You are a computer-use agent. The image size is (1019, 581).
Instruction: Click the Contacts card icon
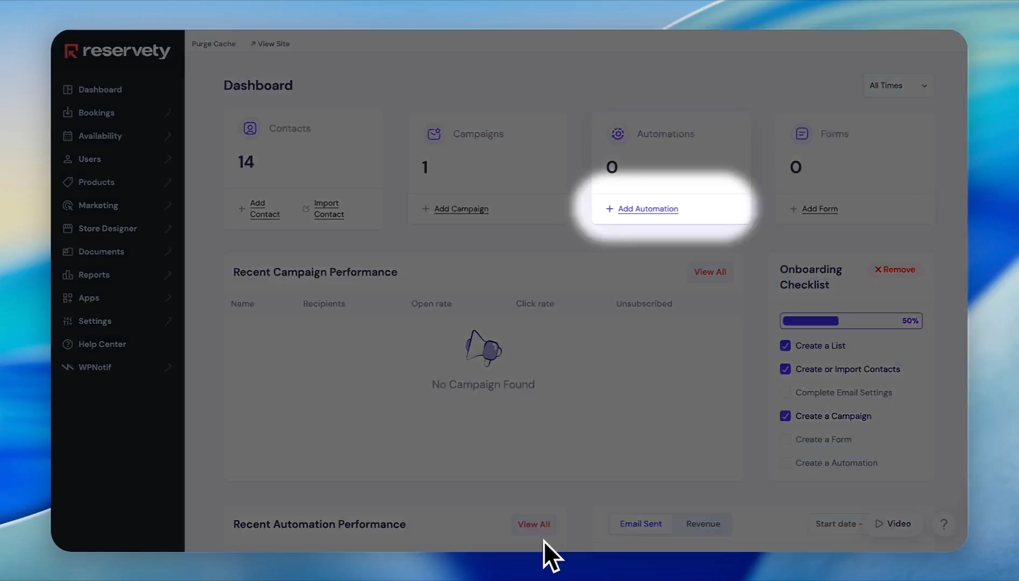point(250,128)
